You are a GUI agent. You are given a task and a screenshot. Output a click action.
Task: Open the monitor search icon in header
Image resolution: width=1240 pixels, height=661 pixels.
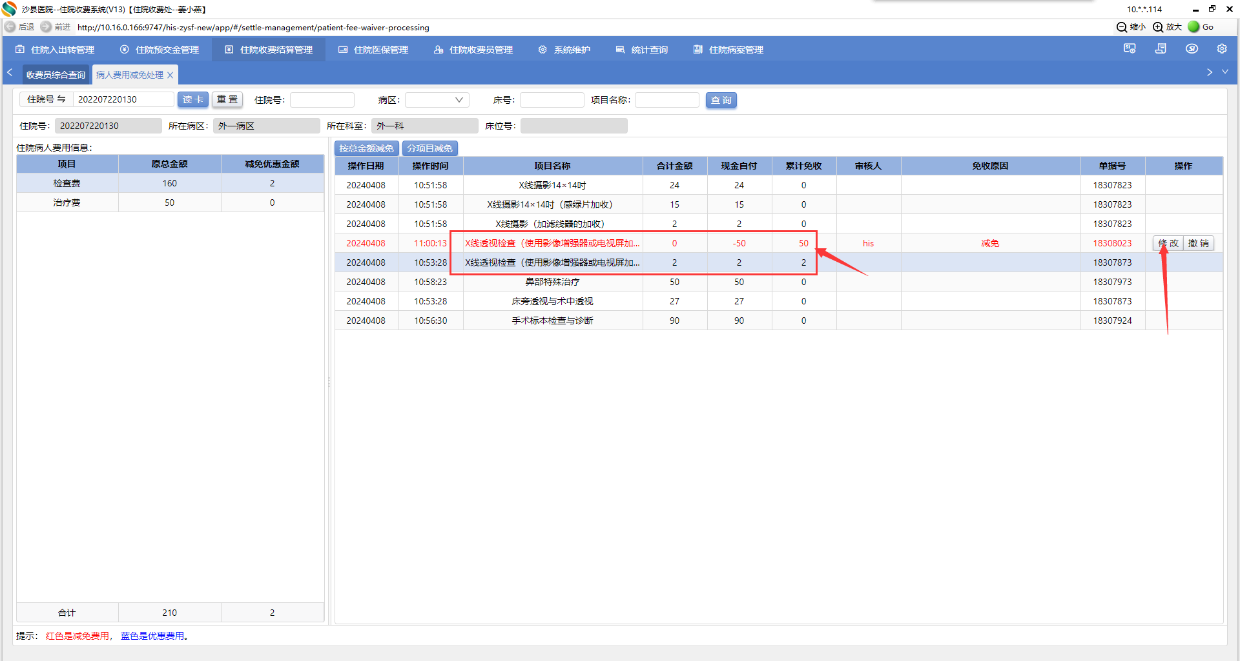(1130, 49)
